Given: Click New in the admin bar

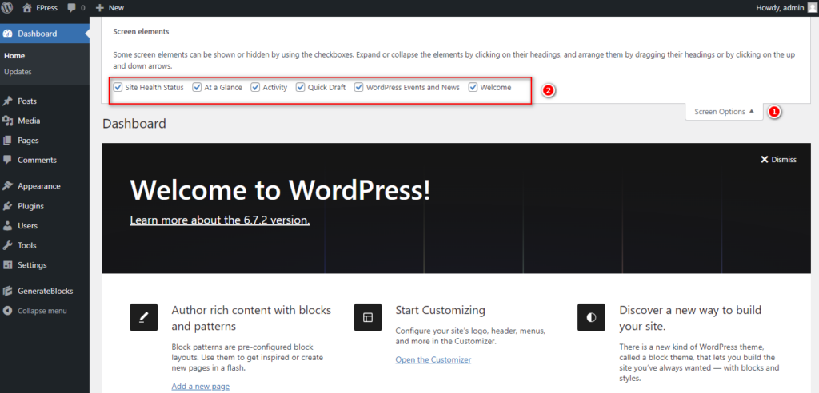Looking at the screenshot, I should click(116, 8).
